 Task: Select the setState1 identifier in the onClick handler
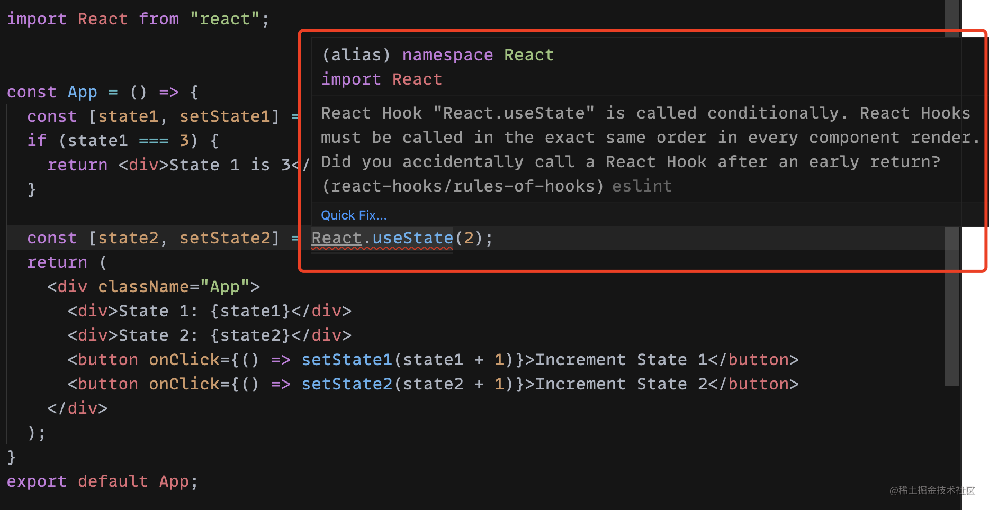(346, 359)
